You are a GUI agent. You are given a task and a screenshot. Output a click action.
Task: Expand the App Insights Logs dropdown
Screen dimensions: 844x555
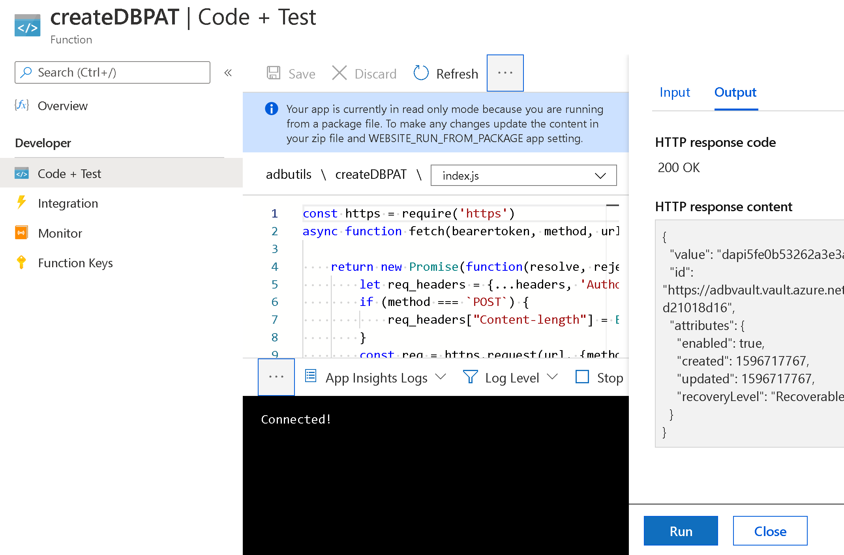pyautogui.click(x=442, y=377)
